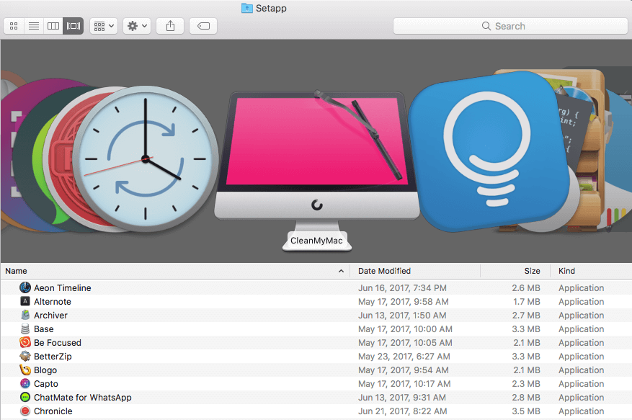
Task: Sort by Size column
Action: [532, 271]
